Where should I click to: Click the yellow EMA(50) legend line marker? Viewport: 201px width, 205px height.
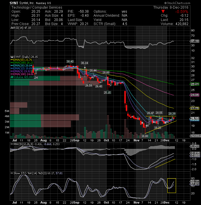[x=12, y=60]
